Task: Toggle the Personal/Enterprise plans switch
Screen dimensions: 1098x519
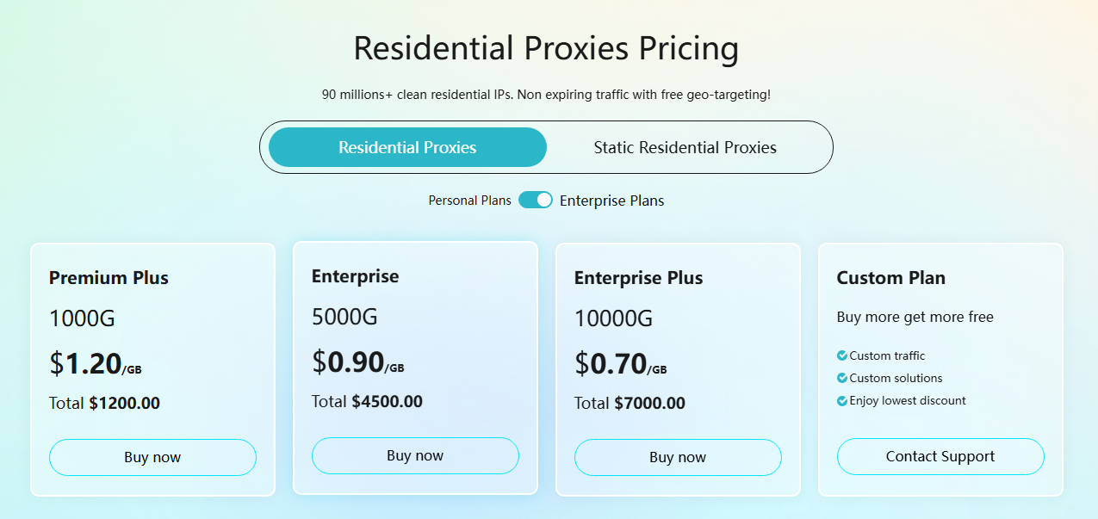Action: (536, 200)
